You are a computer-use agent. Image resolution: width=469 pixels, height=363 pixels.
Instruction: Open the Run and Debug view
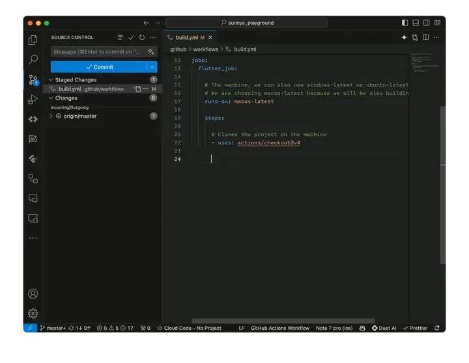point(33,99)
